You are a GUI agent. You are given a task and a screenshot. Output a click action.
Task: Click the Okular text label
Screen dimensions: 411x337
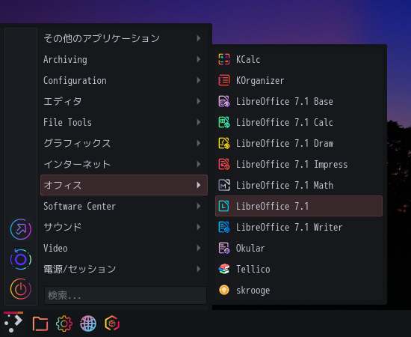[250, 248]
